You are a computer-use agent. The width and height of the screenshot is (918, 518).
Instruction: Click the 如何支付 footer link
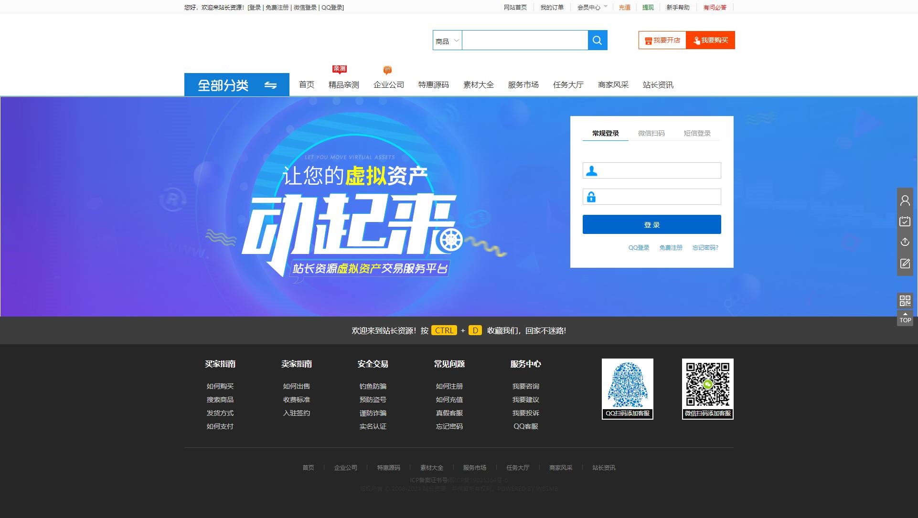tap(220, 426)
